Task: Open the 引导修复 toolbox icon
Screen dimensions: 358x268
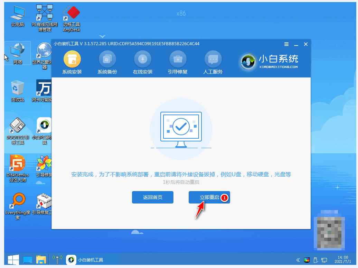Action: pos(178,59)
